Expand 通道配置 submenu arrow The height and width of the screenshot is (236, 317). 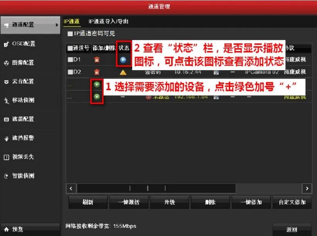(57, 25)
